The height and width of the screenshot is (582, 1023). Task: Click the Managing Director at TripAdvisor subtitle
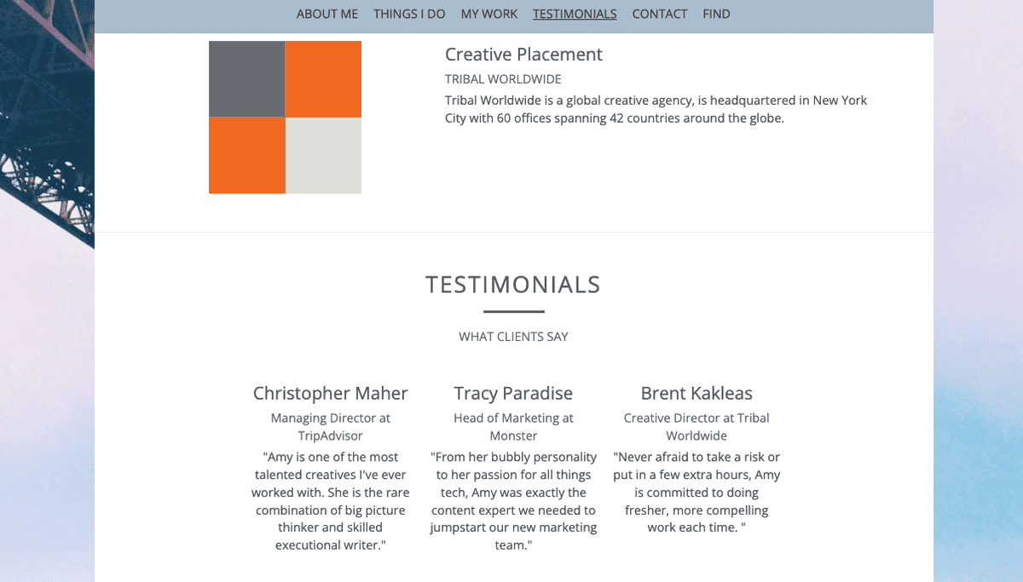(x=331, y=426)
